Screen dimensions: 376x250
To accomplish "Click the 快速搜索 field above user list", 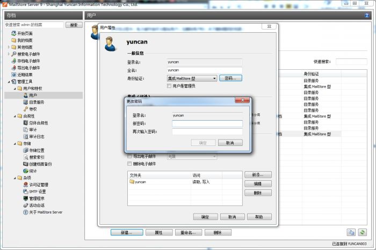I will tap(351, 62).
